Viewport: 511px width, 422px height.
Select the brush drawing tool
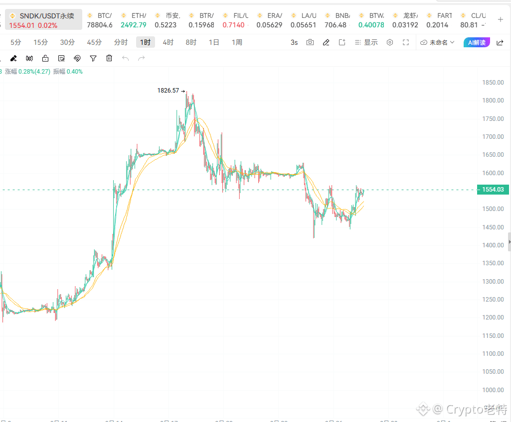(x=13, y=58)
